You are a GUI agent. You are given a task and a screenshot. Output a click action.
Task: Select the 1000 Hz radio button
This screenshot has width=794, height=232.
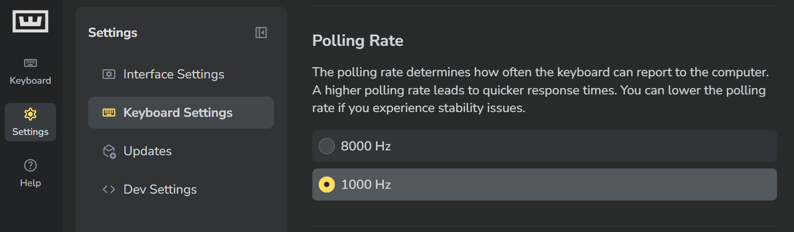point(327,185)
